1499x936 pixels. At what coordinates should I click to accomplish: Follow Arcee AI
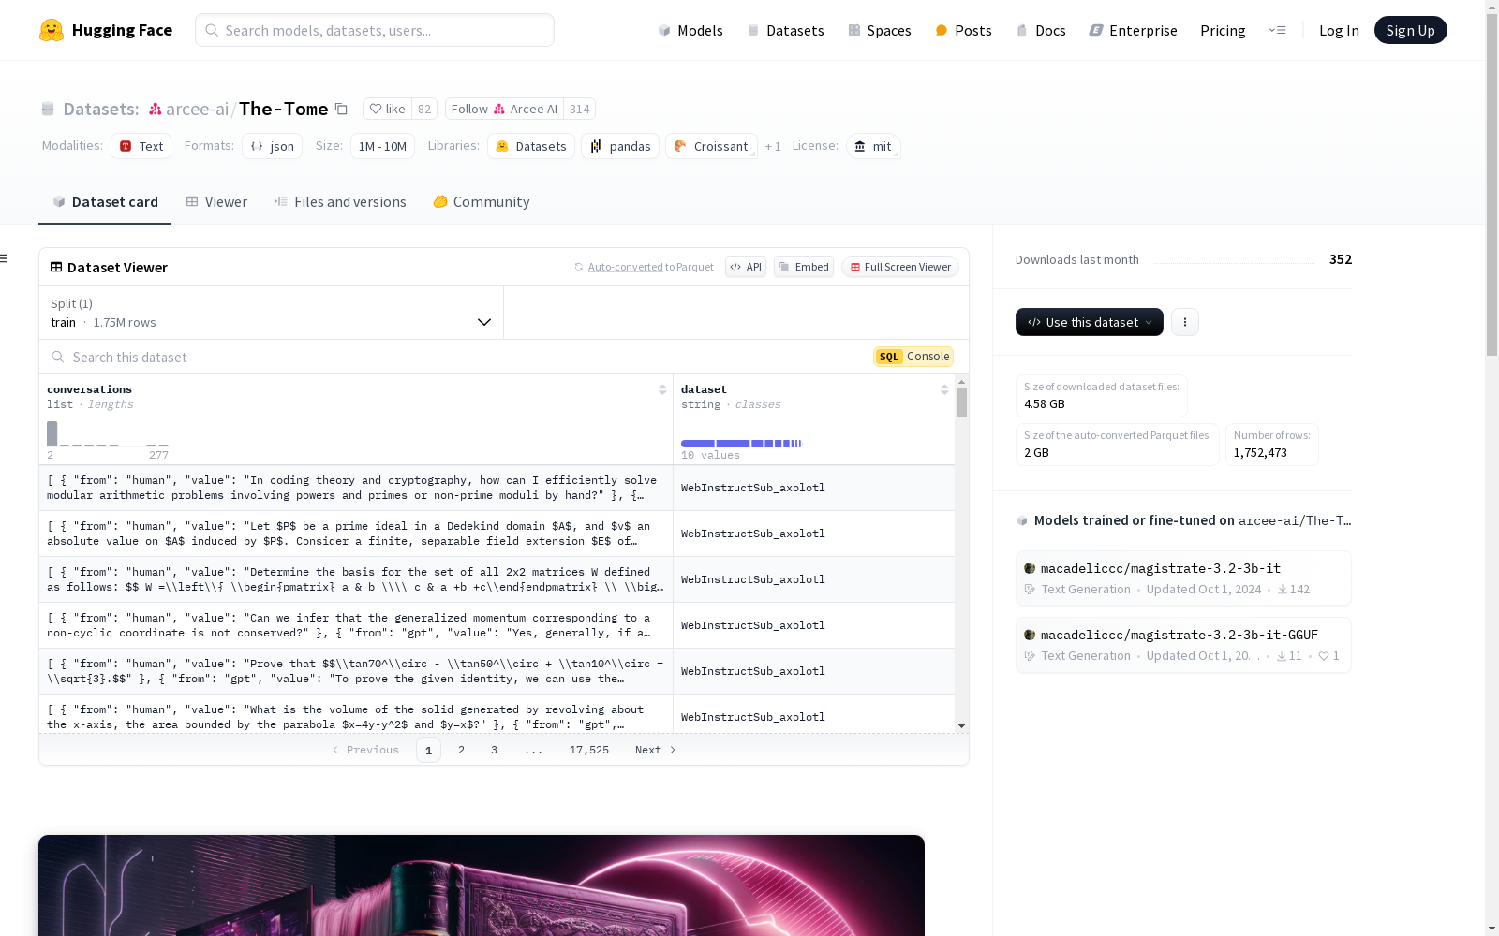(x=505, y=109)
